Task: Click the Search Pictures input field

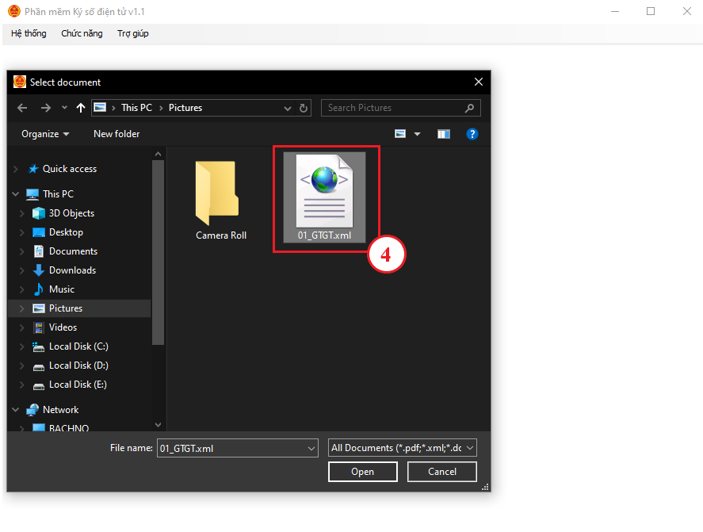Action: [x=392, y=108]
